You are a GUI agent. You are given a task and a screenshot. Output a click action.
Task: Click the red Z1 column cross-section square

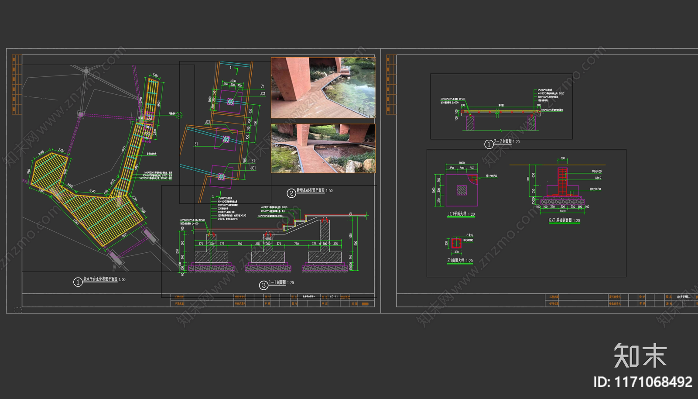click(456, 243)
